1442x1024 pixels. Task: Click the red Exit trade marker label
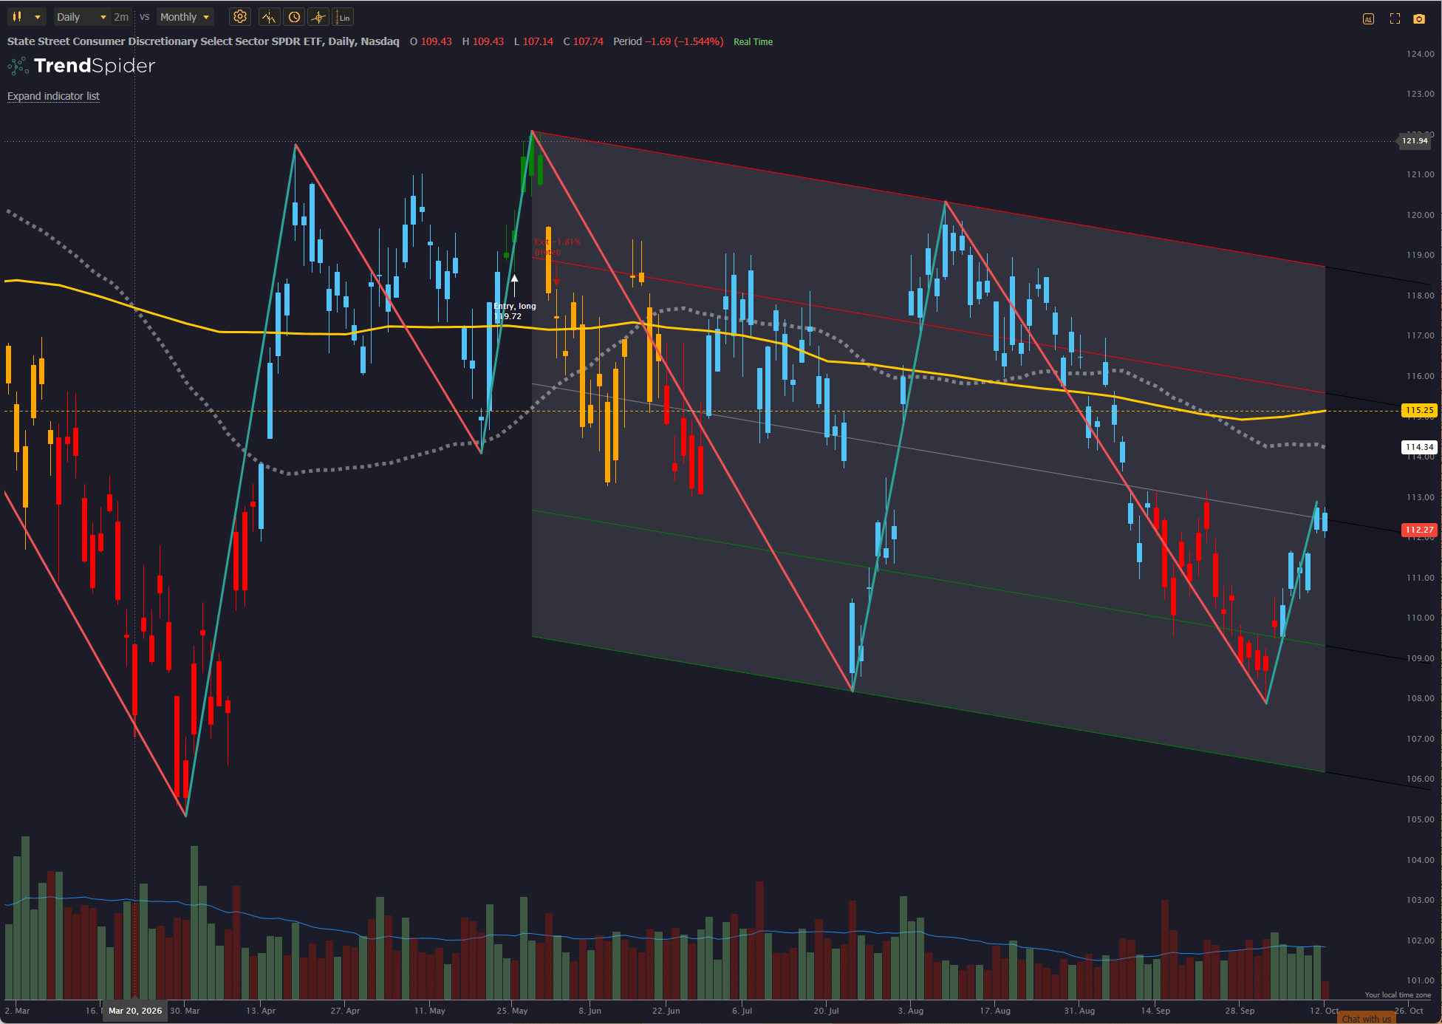(x=557, y=247)
